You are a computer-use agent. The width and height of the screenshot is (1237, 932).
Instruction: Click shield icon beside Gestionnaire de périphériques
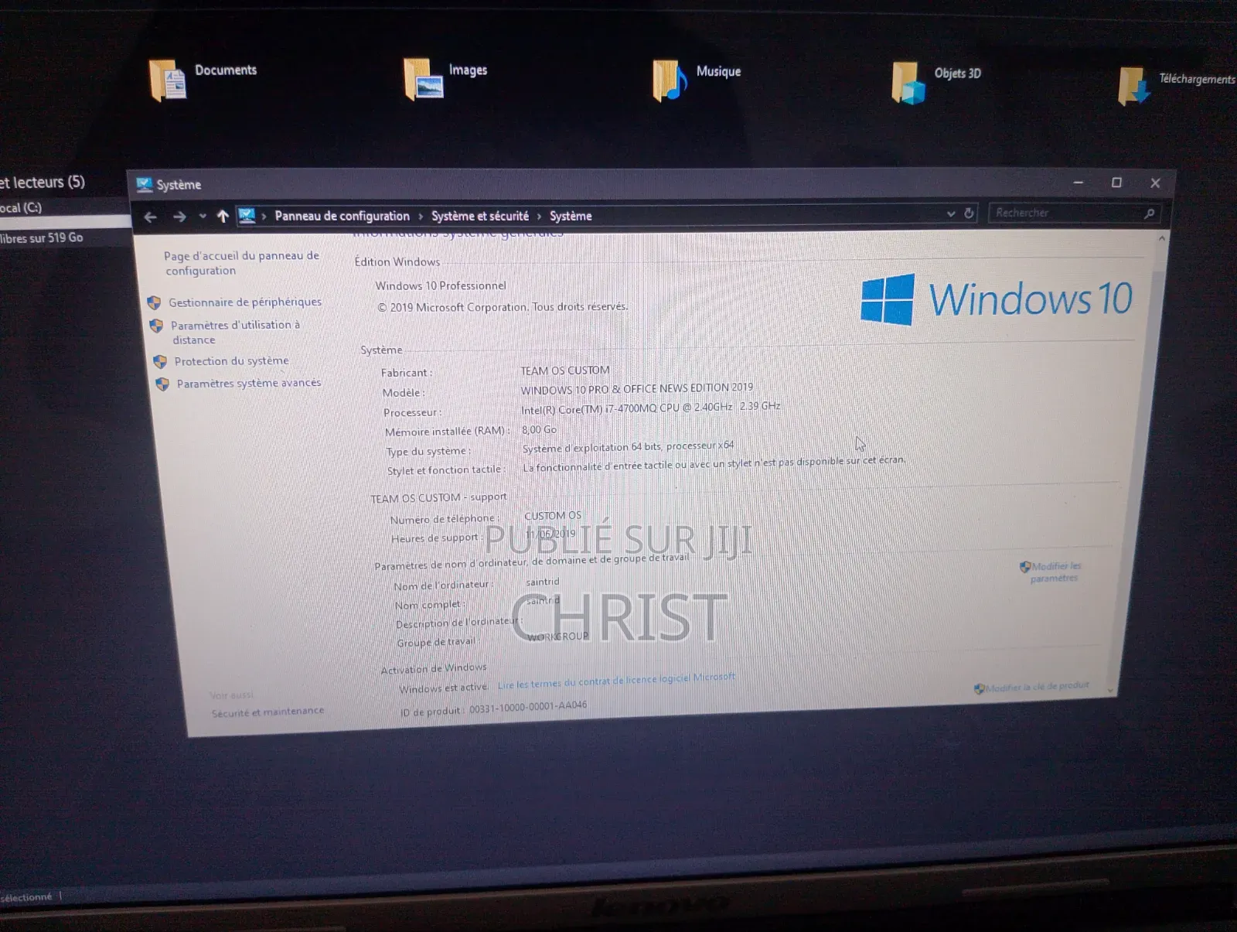pyautogui.click(x=154, y=303)
